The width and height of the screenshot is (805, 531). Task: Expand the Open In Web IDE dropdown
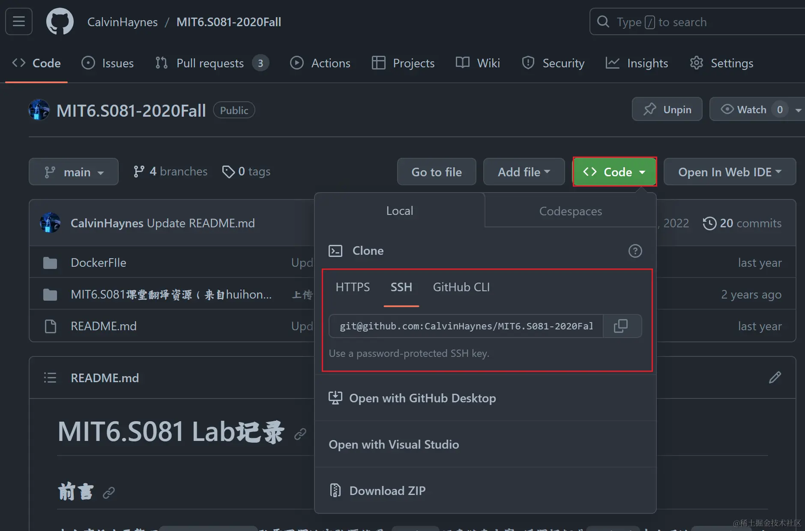point(730,172)
